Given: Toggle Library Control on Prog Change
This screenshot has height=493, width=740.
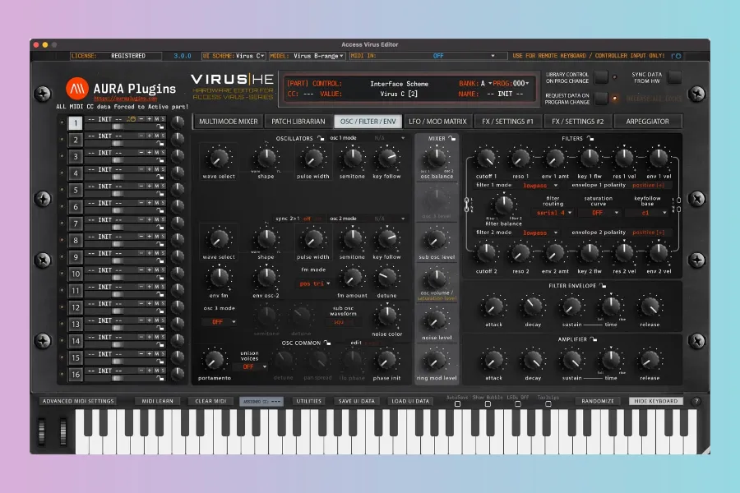Looking at the screenshot, I should coord(601,77).
